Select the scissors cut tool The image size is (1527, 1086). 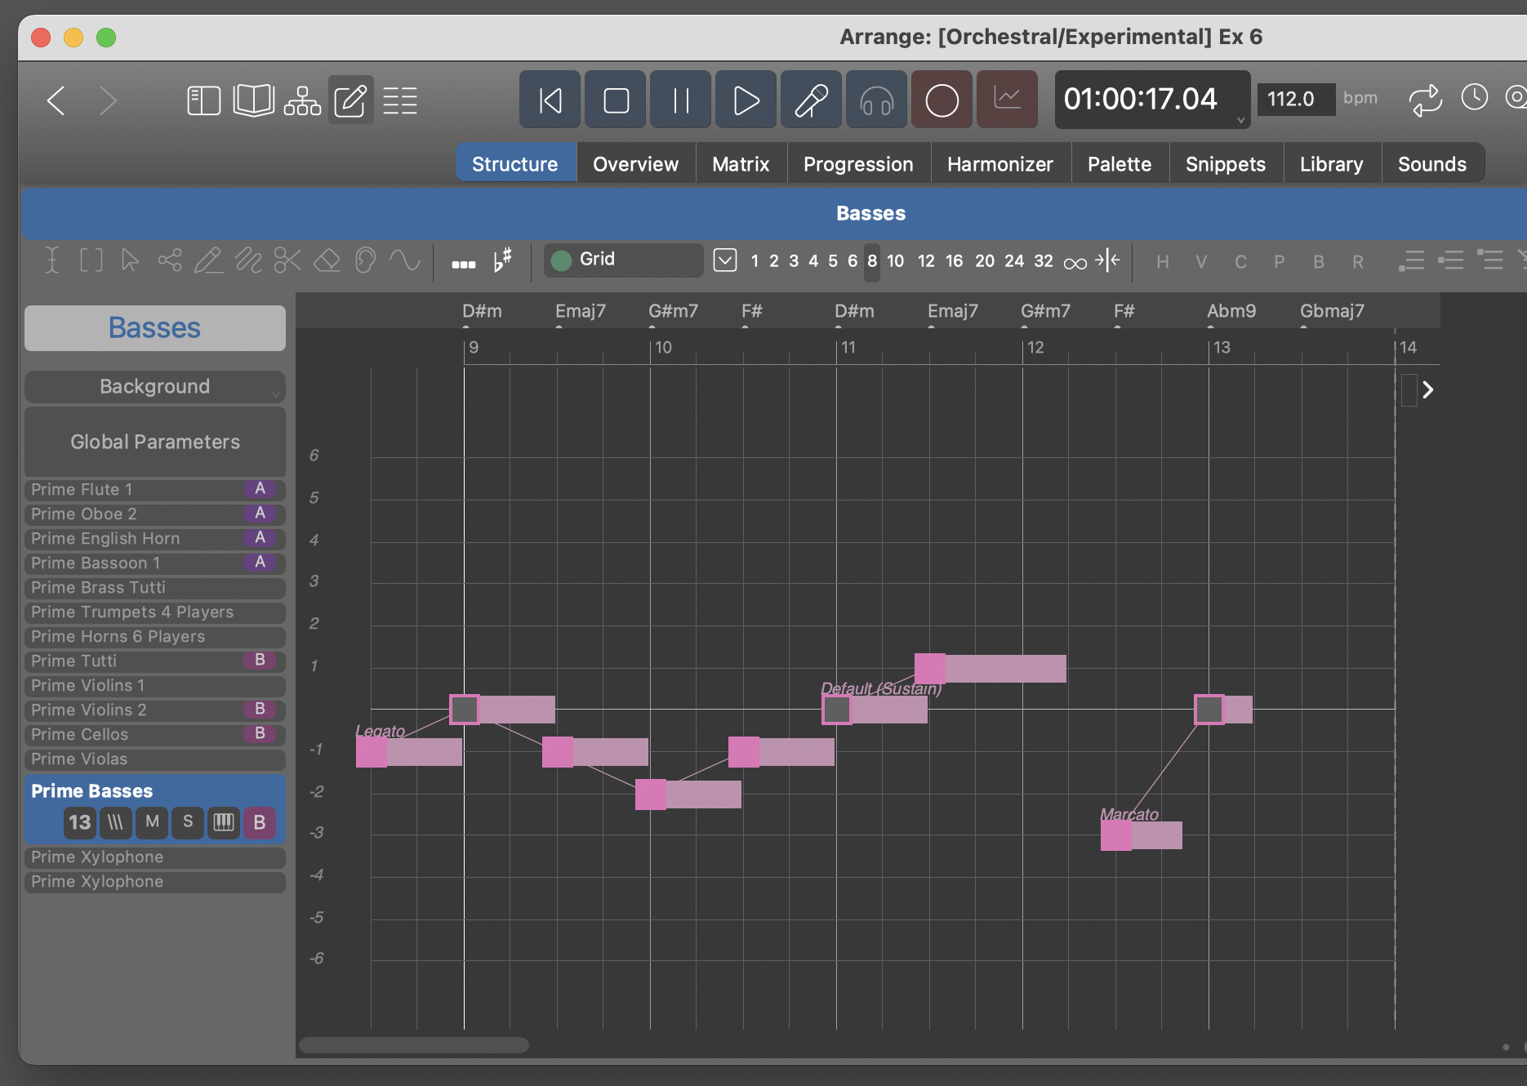(x=287, y=261)
